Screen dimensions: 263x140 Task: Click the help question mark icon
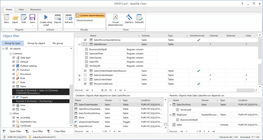[242, 4]
